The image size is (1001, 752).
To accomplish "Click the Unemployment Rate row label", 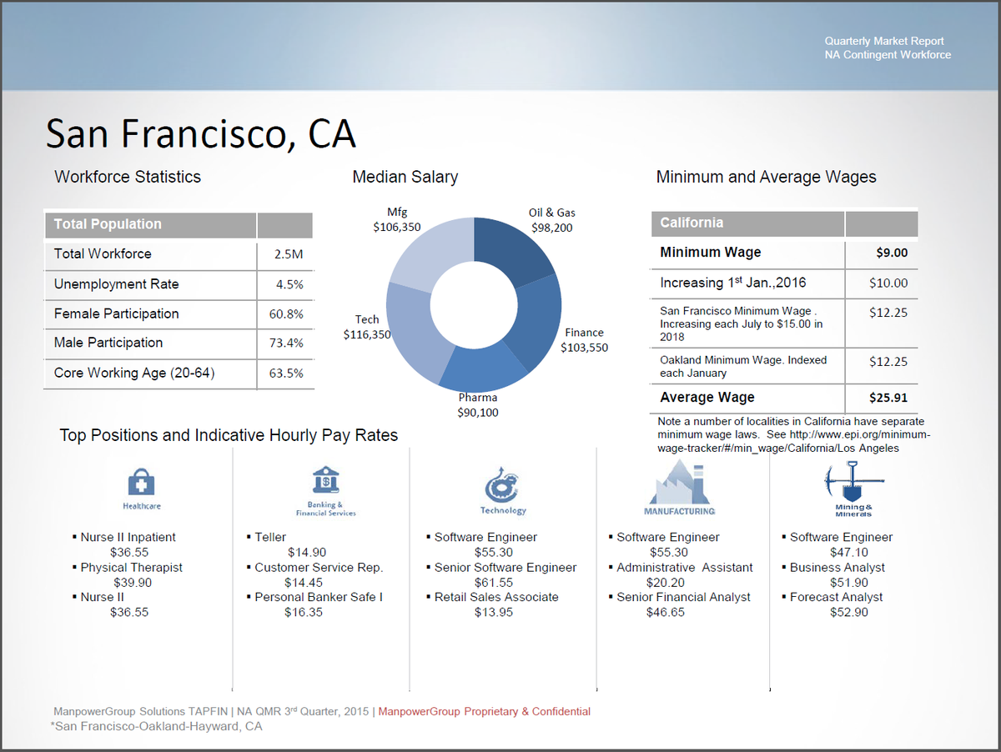I will coord(116,283).
